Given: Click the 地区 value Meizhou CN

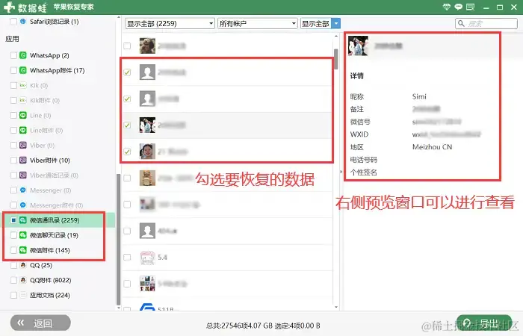Looking at the screenshot, I should [x=433, y=147].
